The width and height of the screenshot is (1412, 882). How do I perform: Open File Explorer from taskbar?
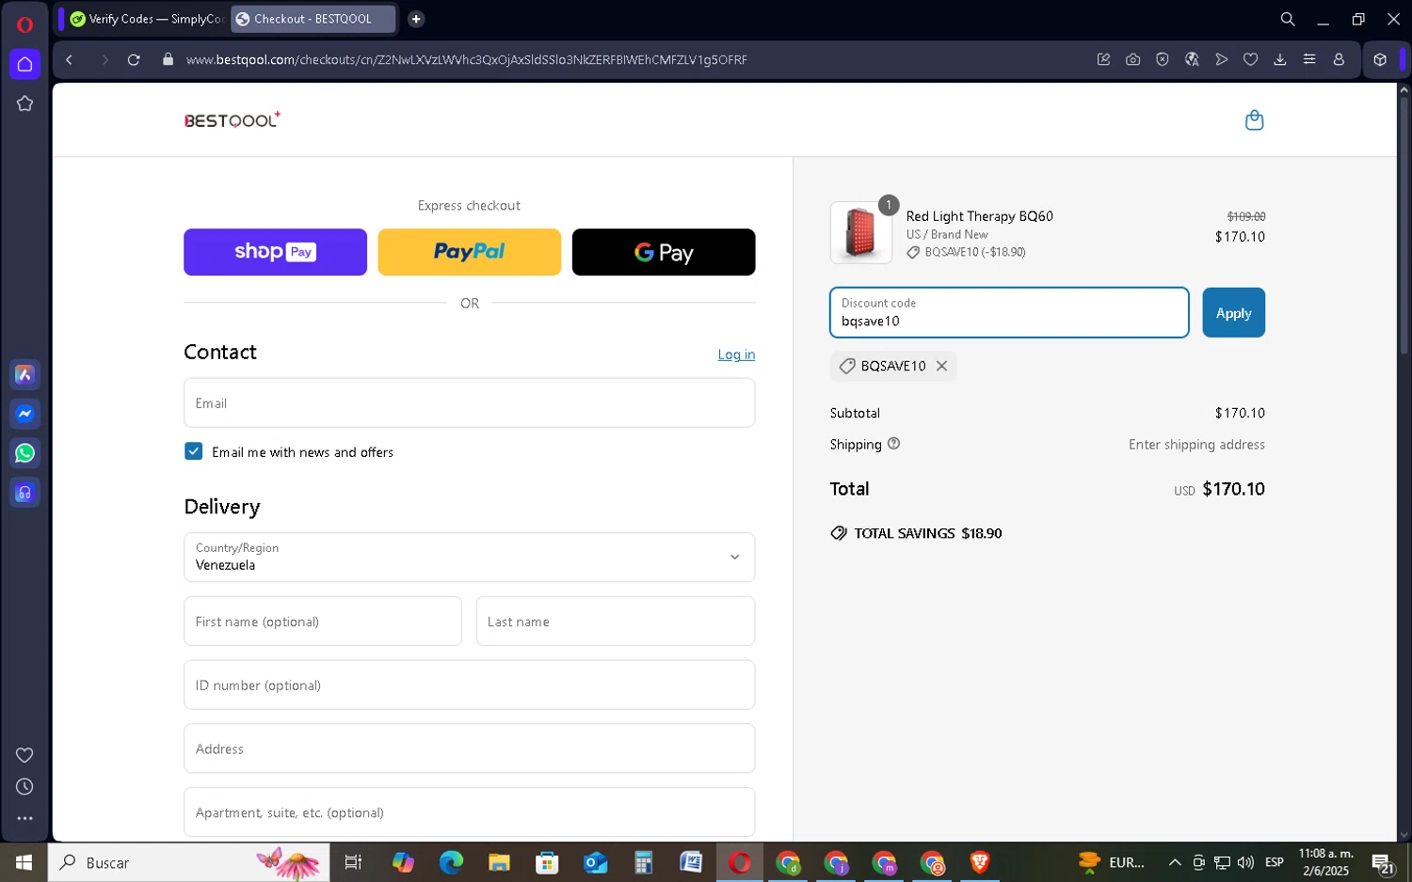(499, 862)
